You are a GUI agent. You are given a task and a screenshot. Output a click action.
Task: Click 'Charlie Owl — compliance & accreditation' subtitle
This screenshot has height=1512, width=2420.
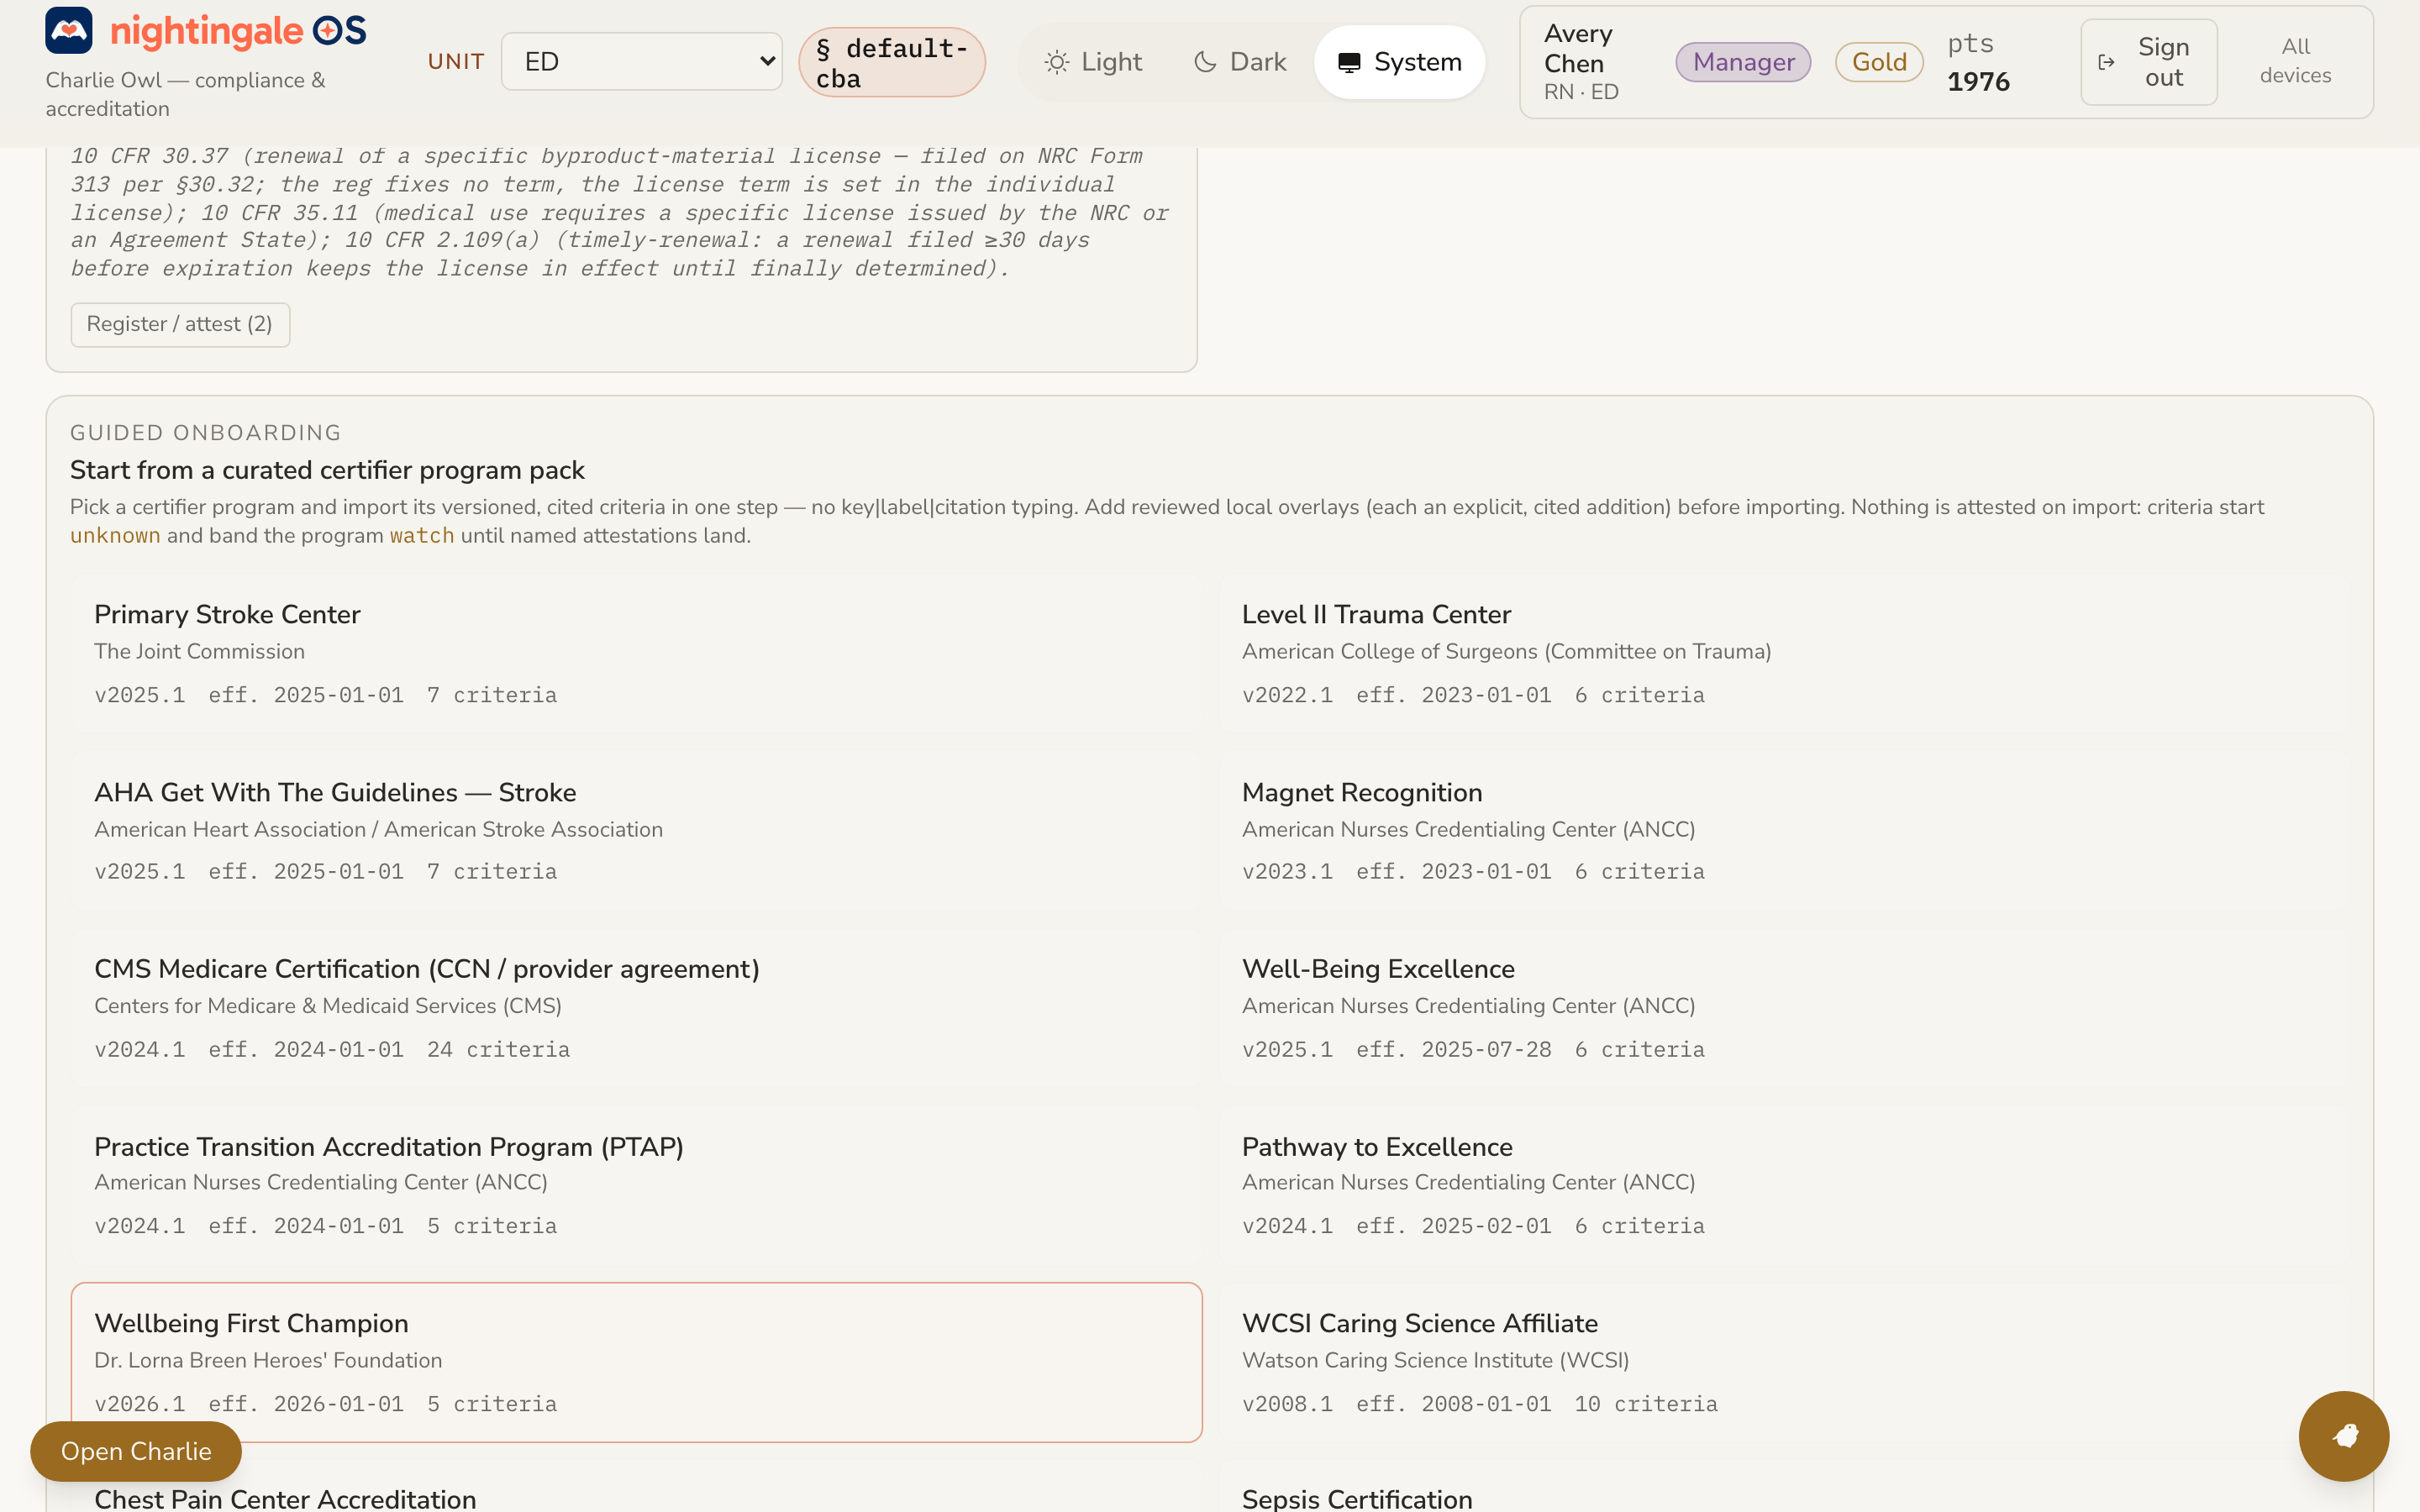click(186, 94)
